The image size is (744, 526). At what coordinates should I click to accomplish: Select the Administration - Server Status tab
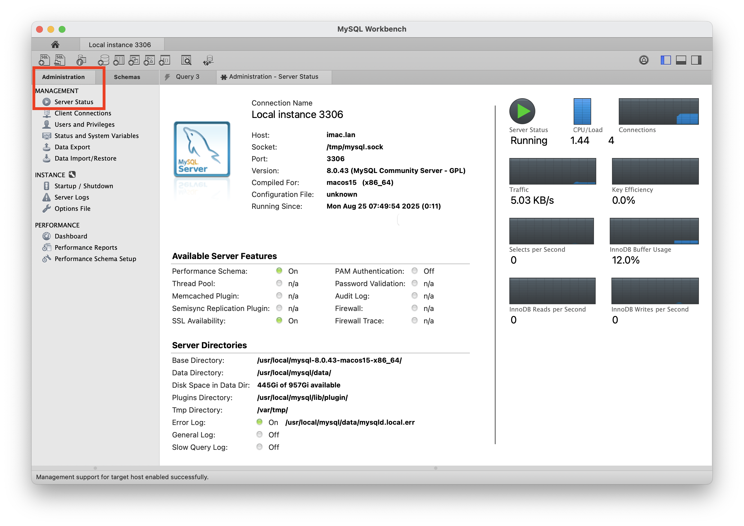pos(274,76)
